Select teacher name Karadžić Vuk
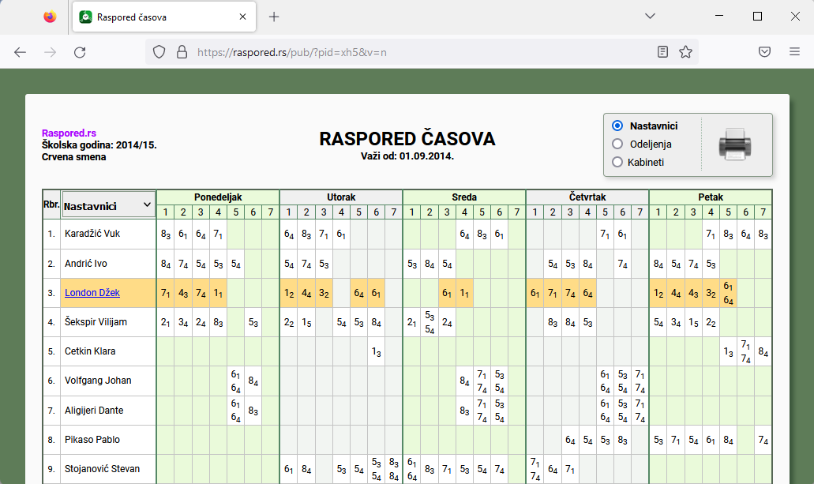This screenshot has height=484, width=814. [x=92, y=234]
